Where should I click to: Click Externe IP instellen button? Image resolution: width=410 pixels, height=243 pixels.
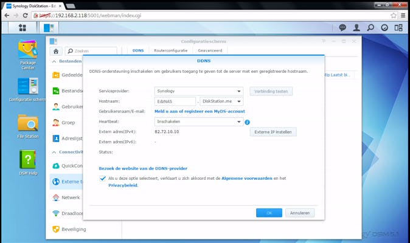click(x=273, y=132)
